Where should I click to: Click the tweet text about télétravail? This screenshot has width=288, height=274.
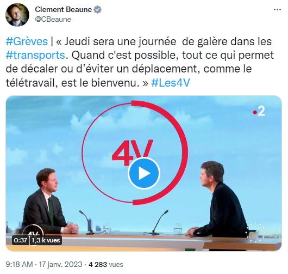[x=140, y=62]
